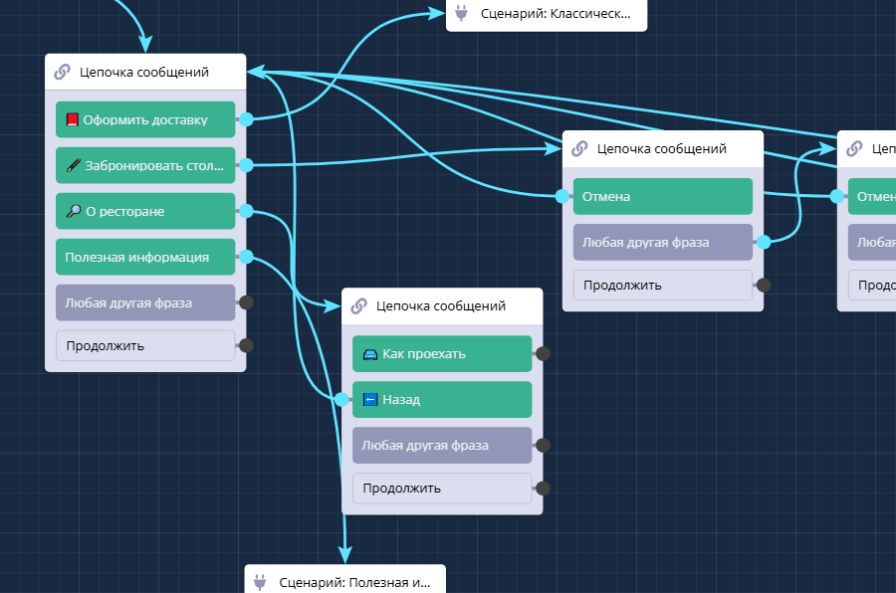Click the red book icon on Оформить доставку
This screenshot has width=896, height=593.
click(72, 119)
